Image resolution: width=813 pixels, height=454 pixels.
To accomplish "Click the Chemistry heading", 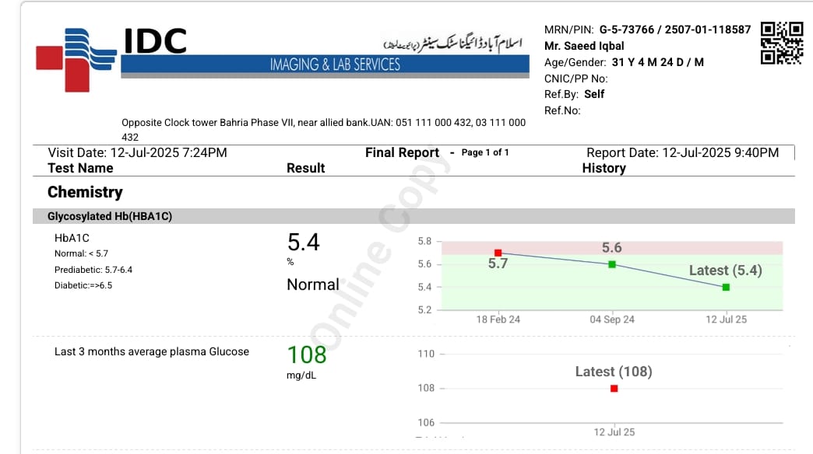I will (85, 192).
